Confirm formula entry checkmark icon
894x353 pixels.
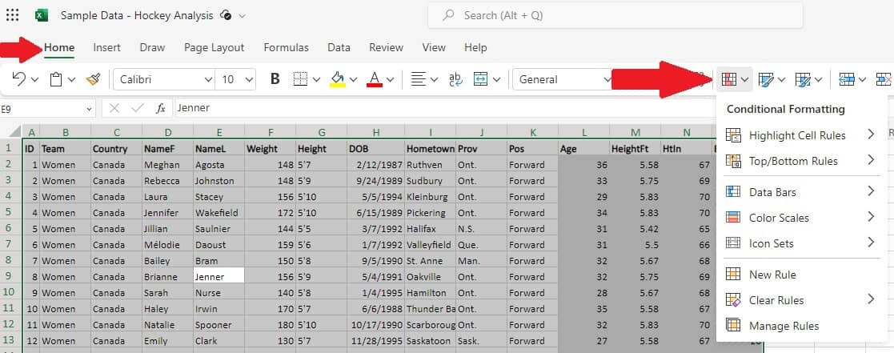(138, 108)
